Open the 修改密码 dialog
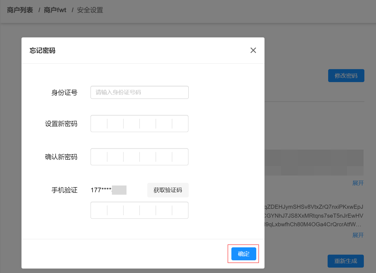 [346, 76]
